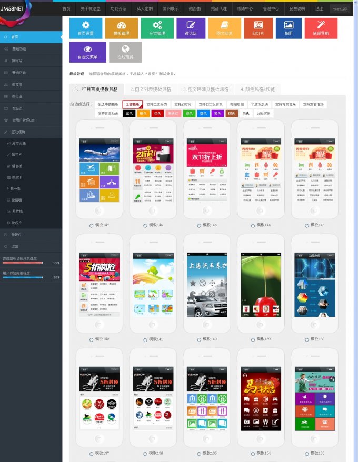Screen dimensions: 358x462
Task: Expand the 微用户管理CRM sidebar section
Action: click(x=31, y=120)
